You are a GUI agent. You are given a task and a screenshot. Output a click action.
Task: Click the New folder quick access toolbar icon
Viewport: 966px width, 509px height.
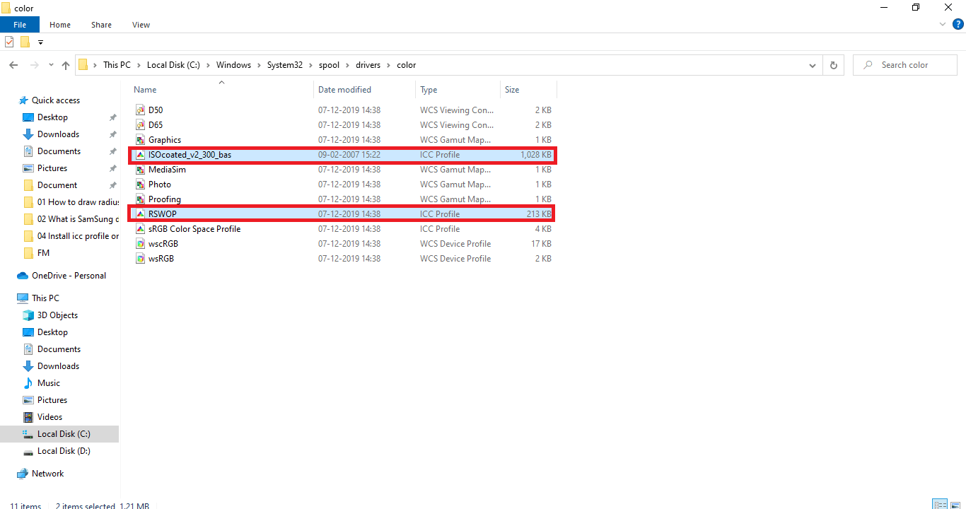(x=25, y=42)
